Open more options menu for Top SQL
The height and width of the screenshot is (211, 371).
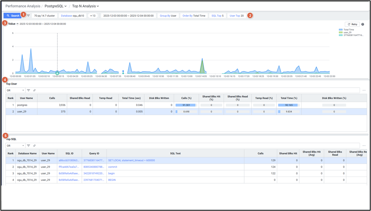(x=364, y=146)
